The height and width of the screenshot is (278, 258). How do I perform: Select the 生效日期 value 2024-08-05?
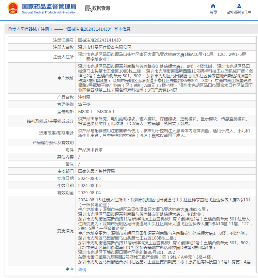click(x=90, y=186)
